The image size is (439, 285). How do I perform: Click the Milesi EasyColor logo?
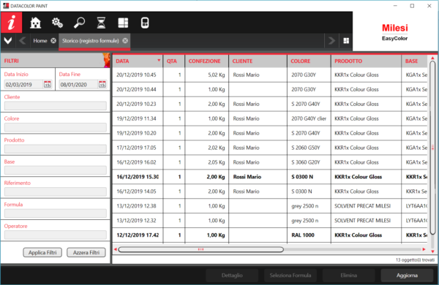tap(395, 32)
